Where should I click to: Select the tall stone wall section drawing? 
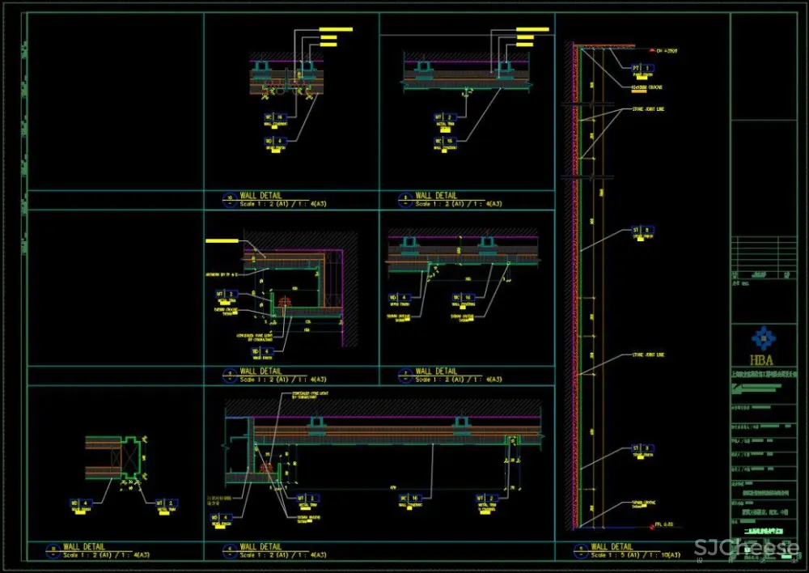coord(582,283)
